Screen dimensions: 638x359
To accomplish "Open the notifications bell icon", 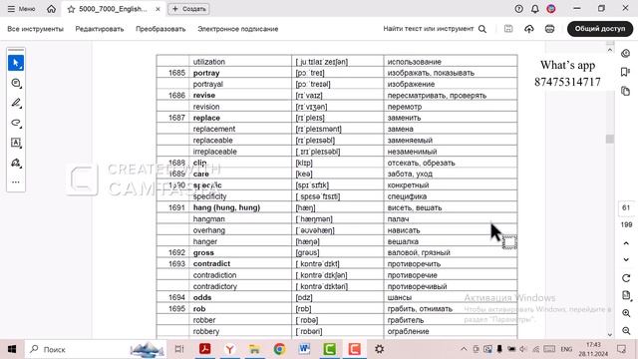I will click(x=535, y=9).
